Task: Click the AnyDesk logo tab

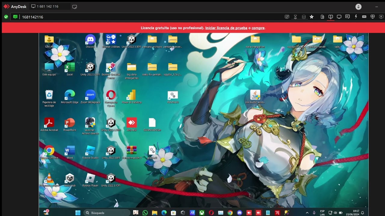Action: [x=15, y=6]
